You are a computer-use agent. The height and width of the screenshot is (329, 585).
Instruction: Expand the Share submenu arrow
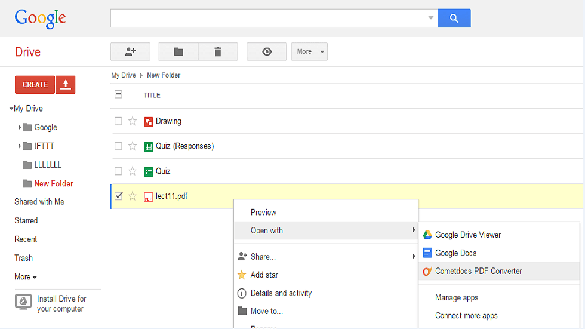click(x=414, y=256)
